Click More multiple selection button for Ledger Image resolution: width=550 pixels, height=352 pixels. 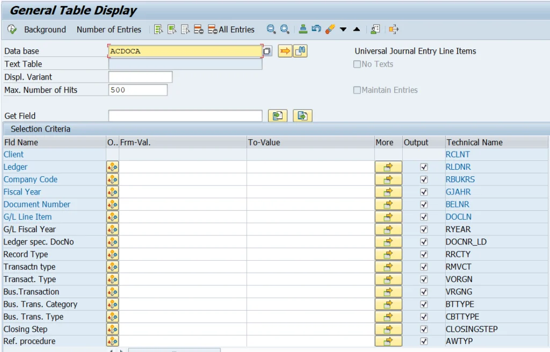[x=388, y=167]
